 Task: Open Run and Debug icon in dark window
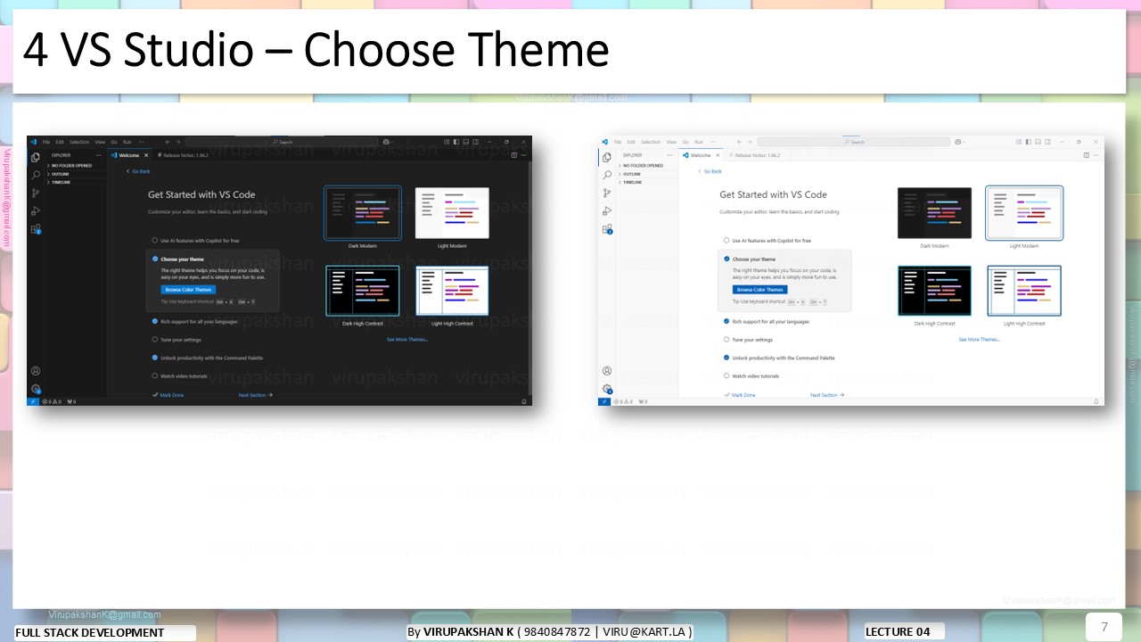pyautogui.click(x=36, y=210)
